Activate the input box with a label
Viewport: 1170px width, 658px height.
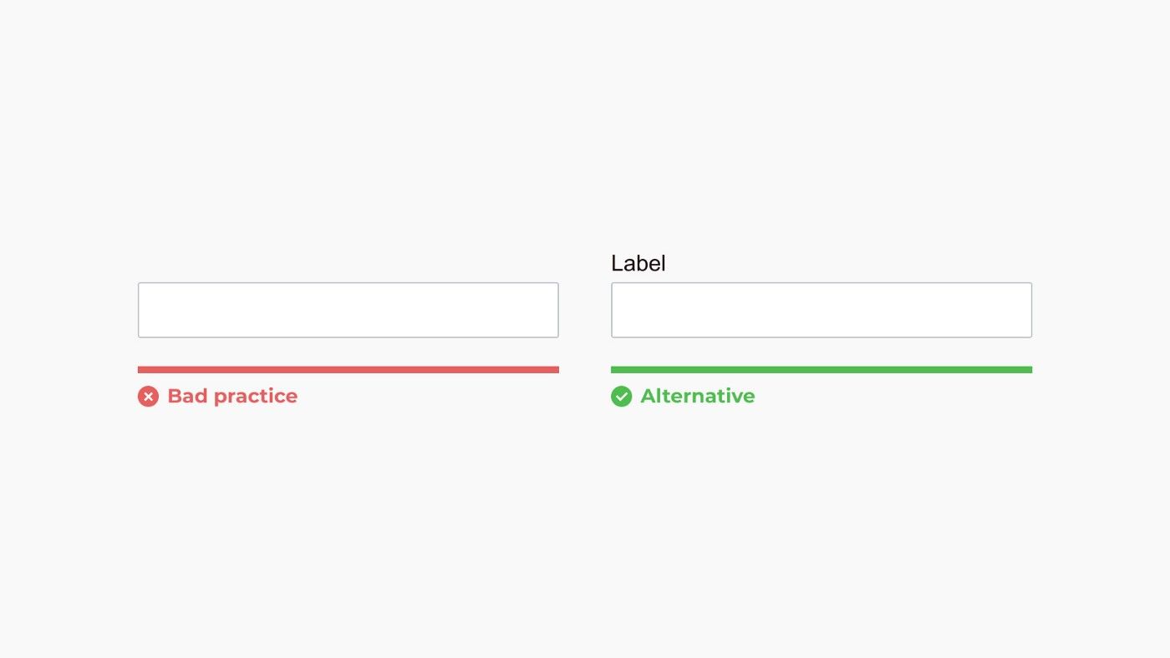822,310
